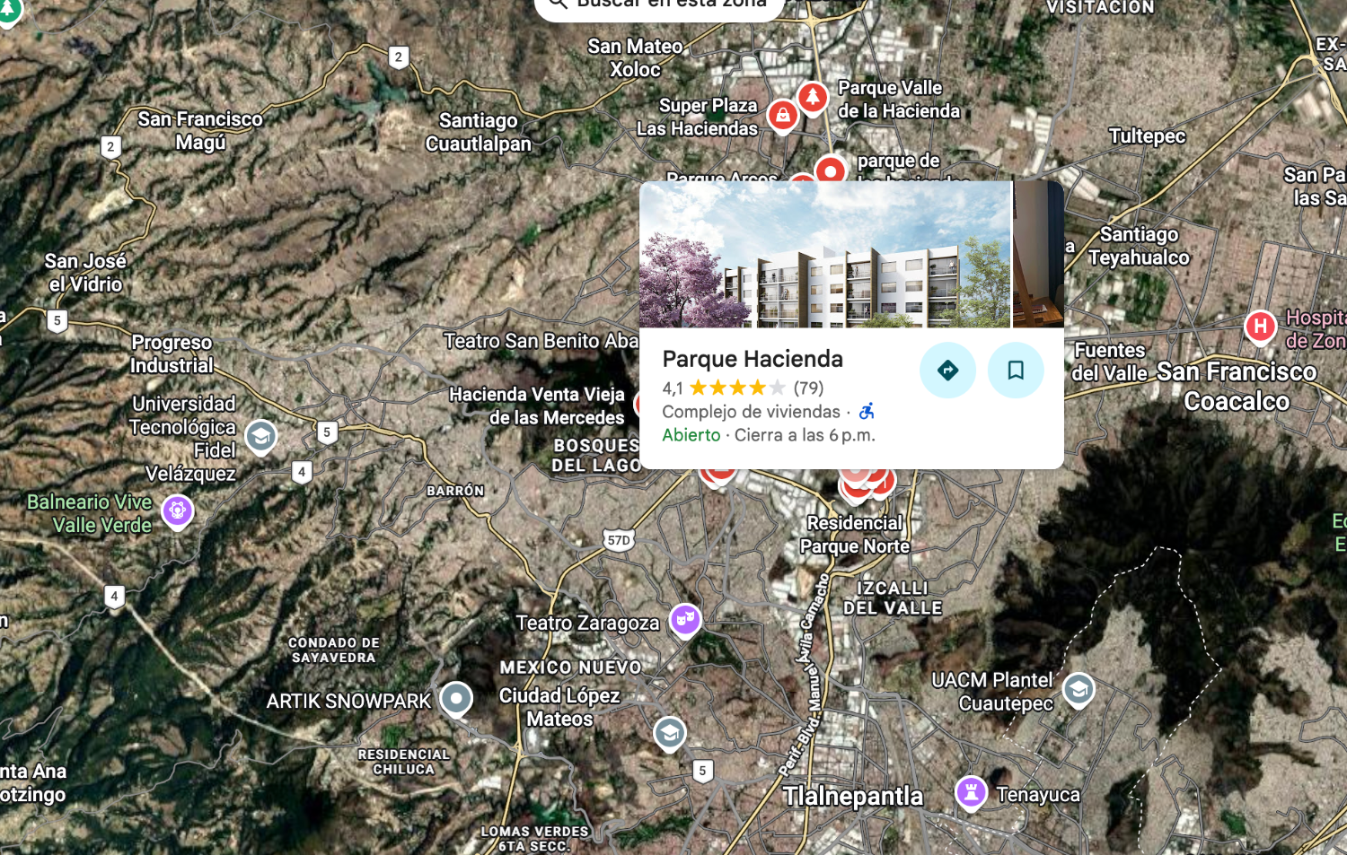The width and height of the screenshot is (1347, 855).
Task: Click the wheelchair accessibility icon
Action: tap(867, 411)
